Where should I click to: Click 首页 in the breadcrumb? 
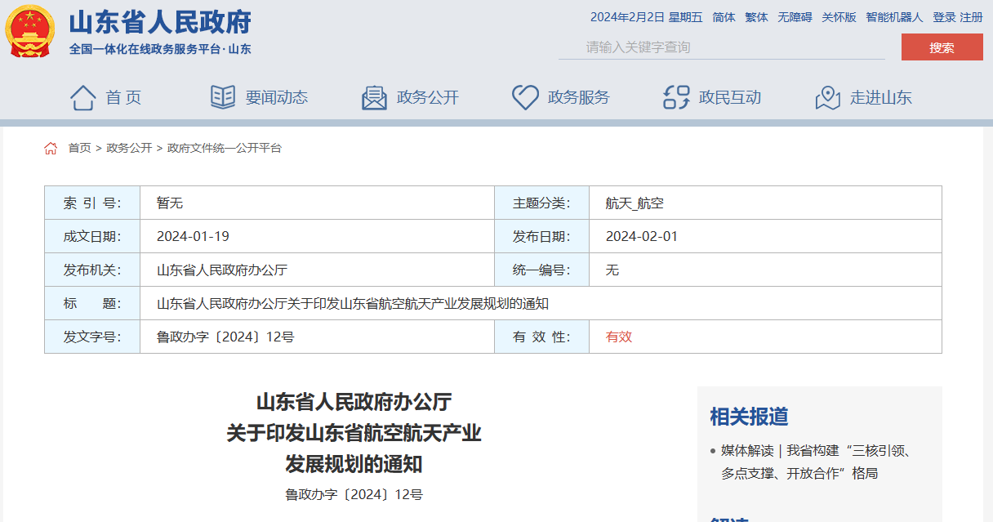point(79,148)
